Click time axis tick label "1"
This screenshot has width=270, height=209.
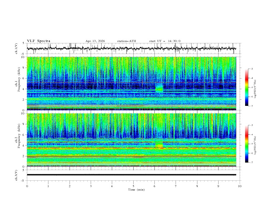48,186
